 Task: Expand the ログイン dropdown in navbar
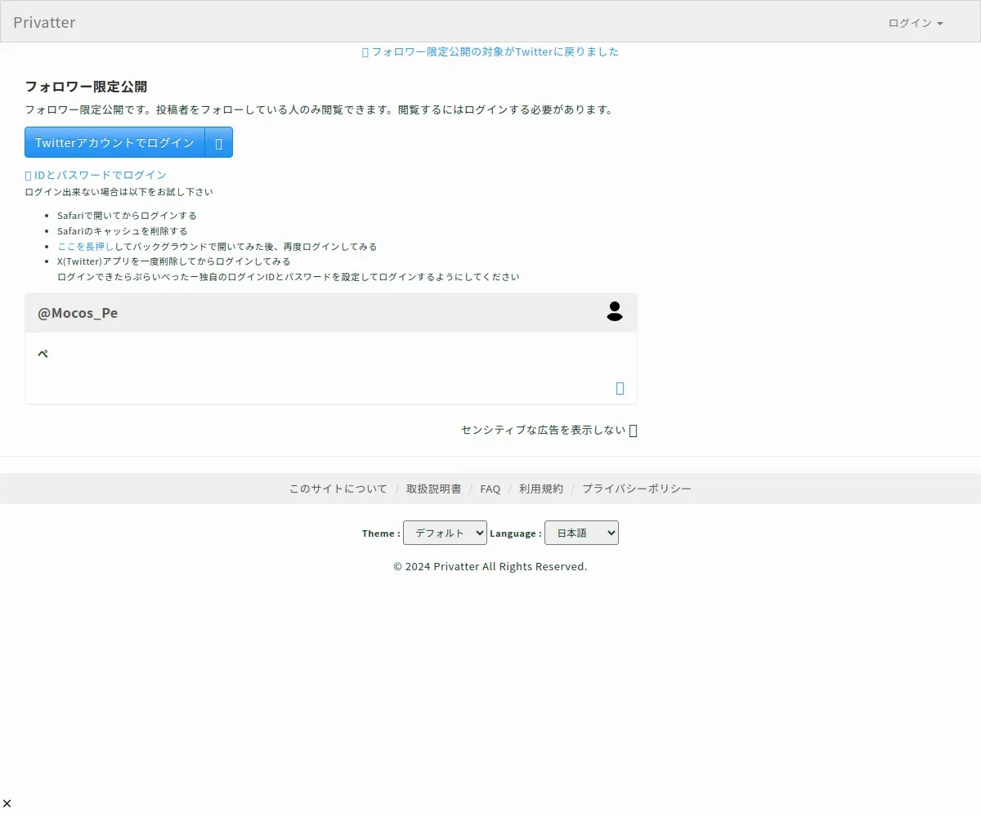[x=916, y=23]
